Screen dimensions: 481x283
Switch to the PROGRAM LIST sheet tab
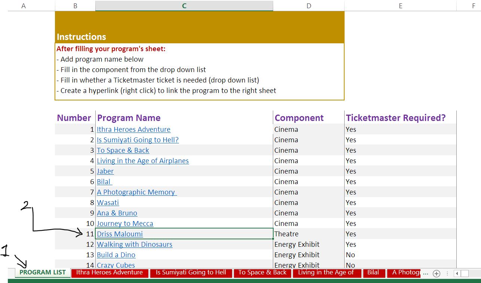click(x=42, y=273)
